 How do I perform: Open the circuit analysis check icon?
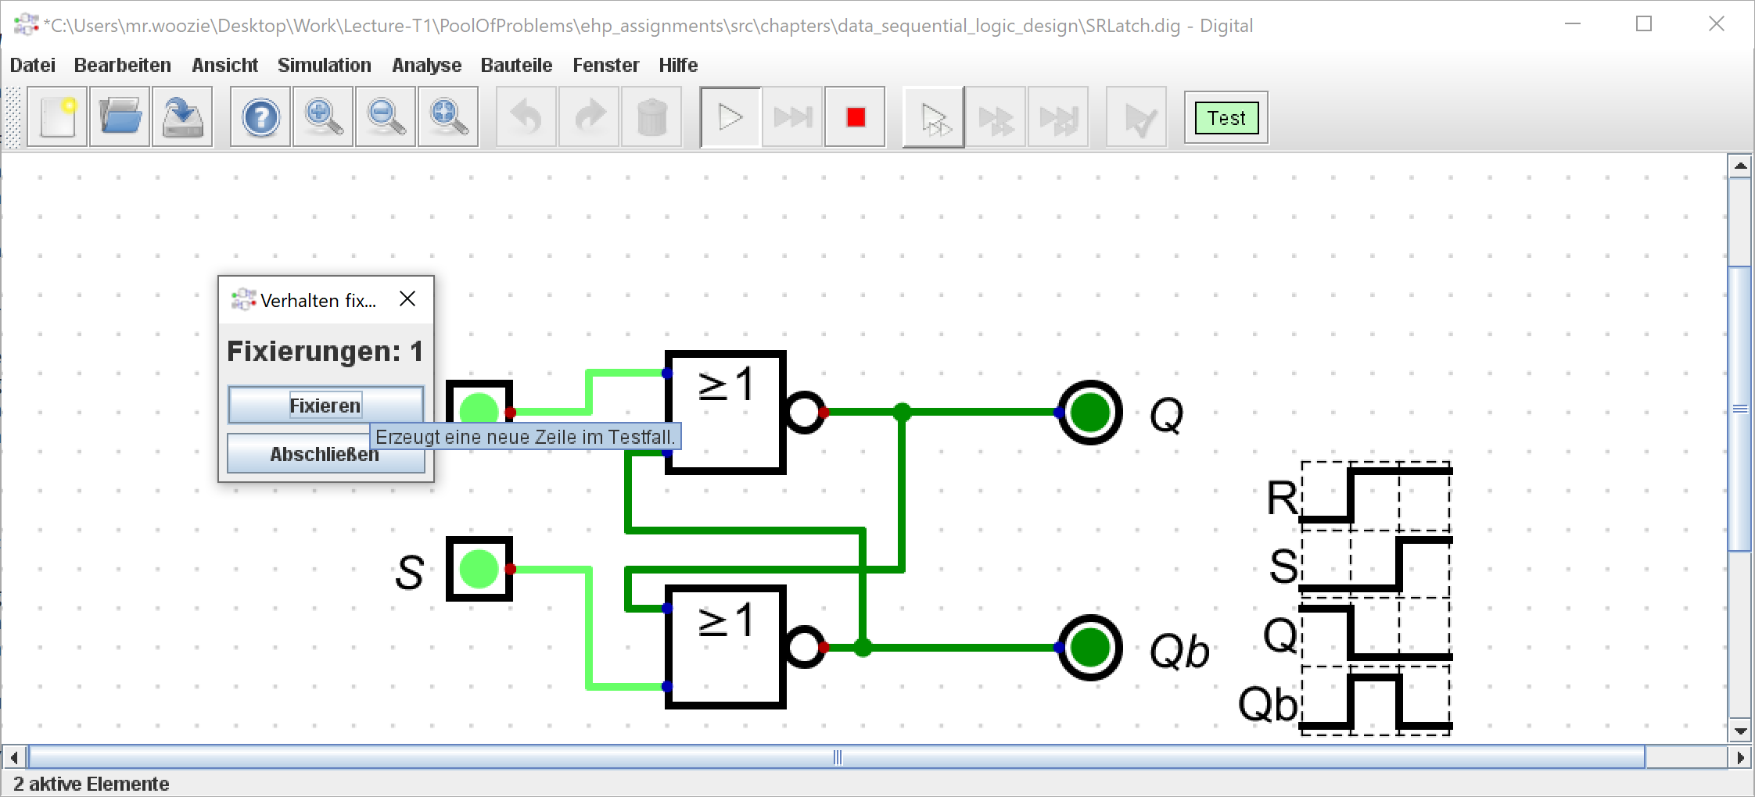point(1136,117)
